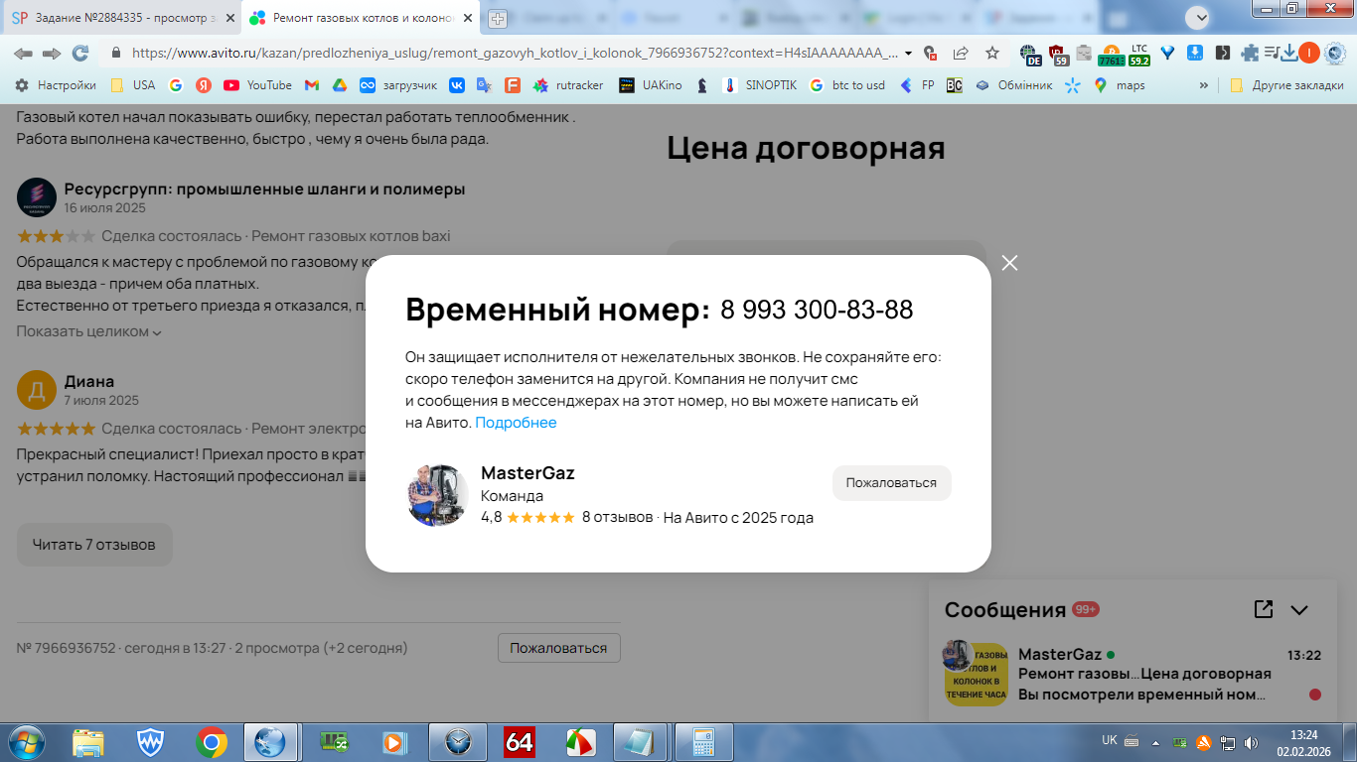Click 'Пожаловаться' button next to MasterGaz
The image size is (1357, 762).
pyautogui.click(x=891, y=483)
